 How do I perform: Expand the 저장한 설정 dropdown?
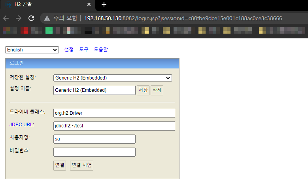pos(113,78)
